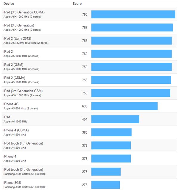Image resolution: width=179 pixels, height=191 pixels.
Task: Click the 790 score bar
Action: click(x=133, y=14)
